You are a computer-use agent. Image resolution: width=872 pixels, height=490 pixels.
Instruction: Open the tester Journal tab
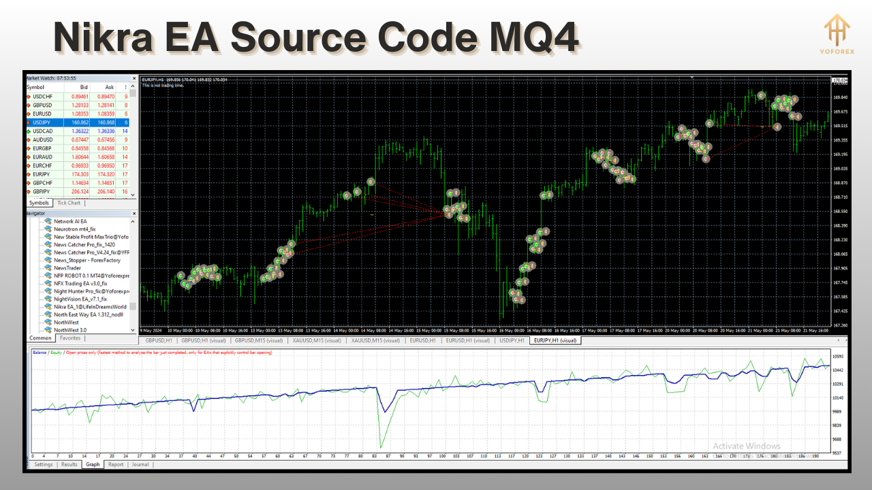(140, 465)
